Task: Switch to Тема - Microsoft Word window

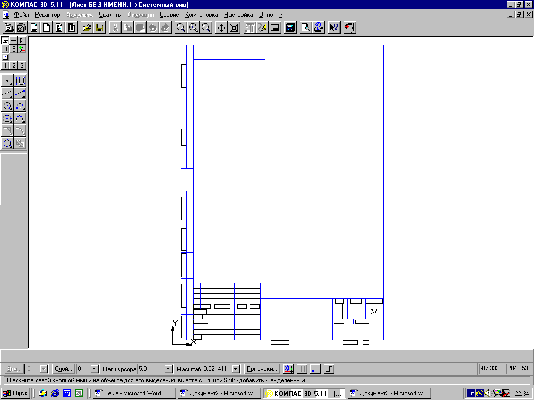Action: [134, 393]
